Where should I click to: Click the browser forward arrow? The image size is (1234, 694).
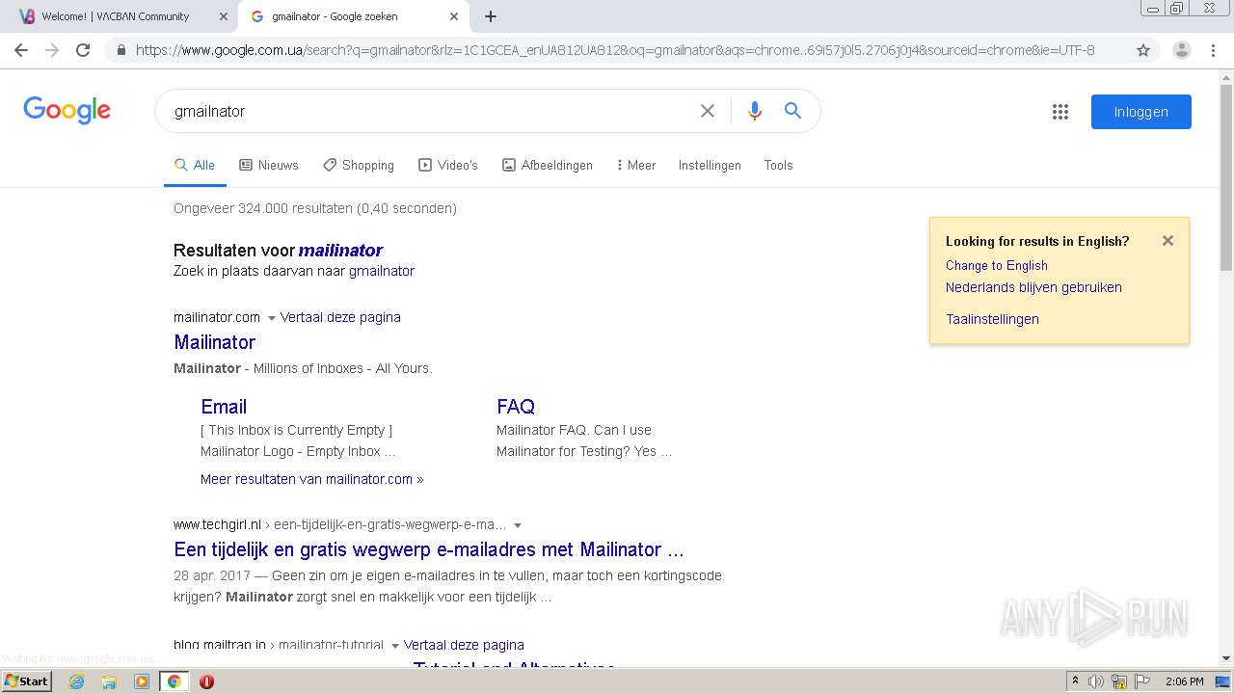tap(52, 50)
